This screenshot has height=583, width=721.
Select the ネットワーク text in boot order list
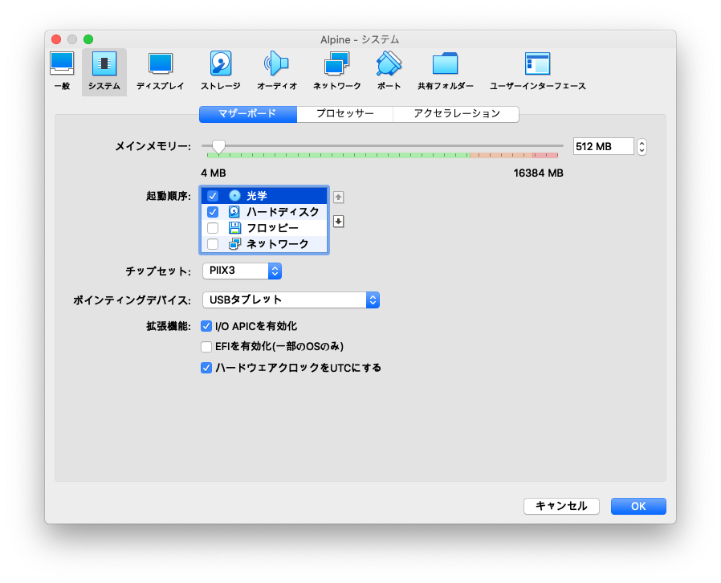point(278,243)
